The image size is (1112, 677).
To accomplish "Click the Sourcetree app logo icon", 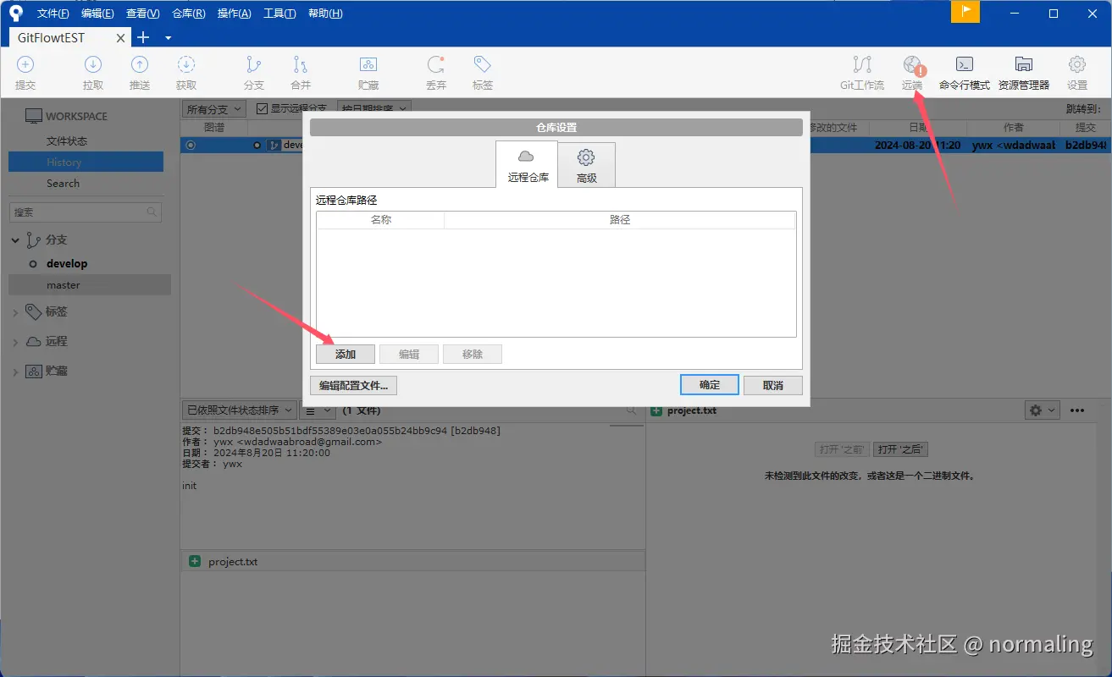I will (15, 13).
